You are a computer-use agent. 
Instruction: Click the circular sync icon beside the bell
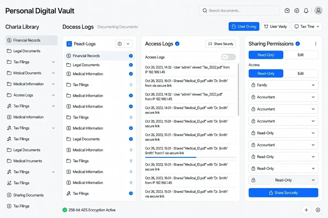tap(297, 11)
